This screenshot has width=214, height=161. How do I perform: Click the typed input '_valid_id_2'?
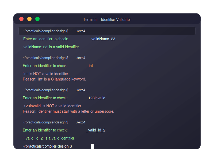pyautogui.click(x=96, y=130)
